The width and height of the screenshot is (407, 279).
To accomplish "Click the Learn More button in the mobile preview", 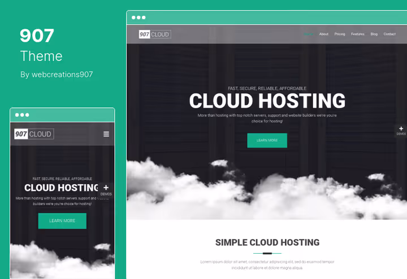I will tap(62, 221).
